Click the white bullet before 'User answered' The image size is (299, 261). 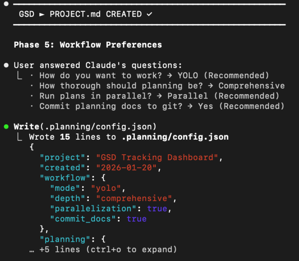coord(6,65)
